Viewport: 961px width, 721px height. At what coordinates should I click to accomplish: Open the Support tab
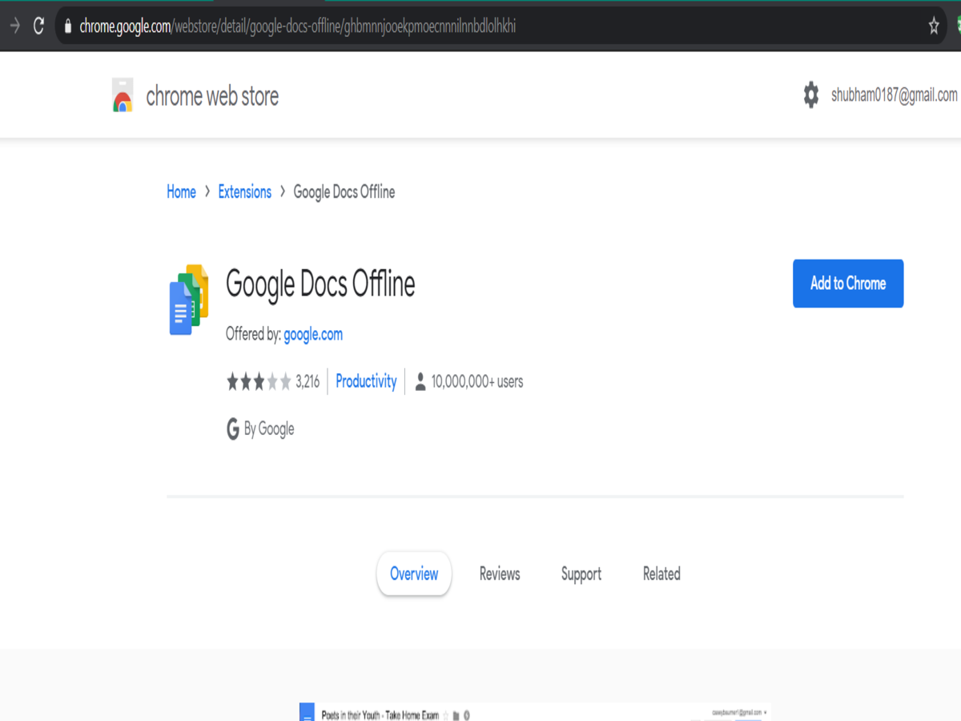click(581, 574)
